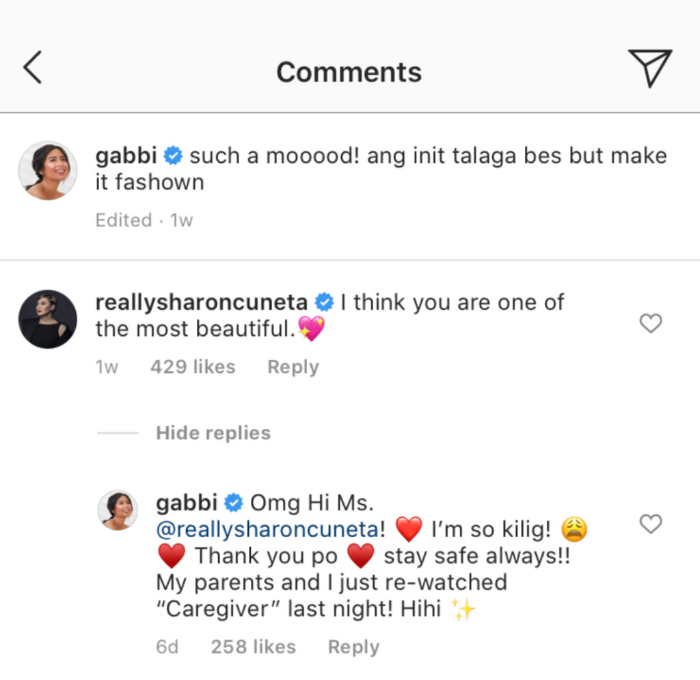This screenshot has width=700, height=680.
Task: Reply to reallysharoncuneta's comment
Action: 293,367
